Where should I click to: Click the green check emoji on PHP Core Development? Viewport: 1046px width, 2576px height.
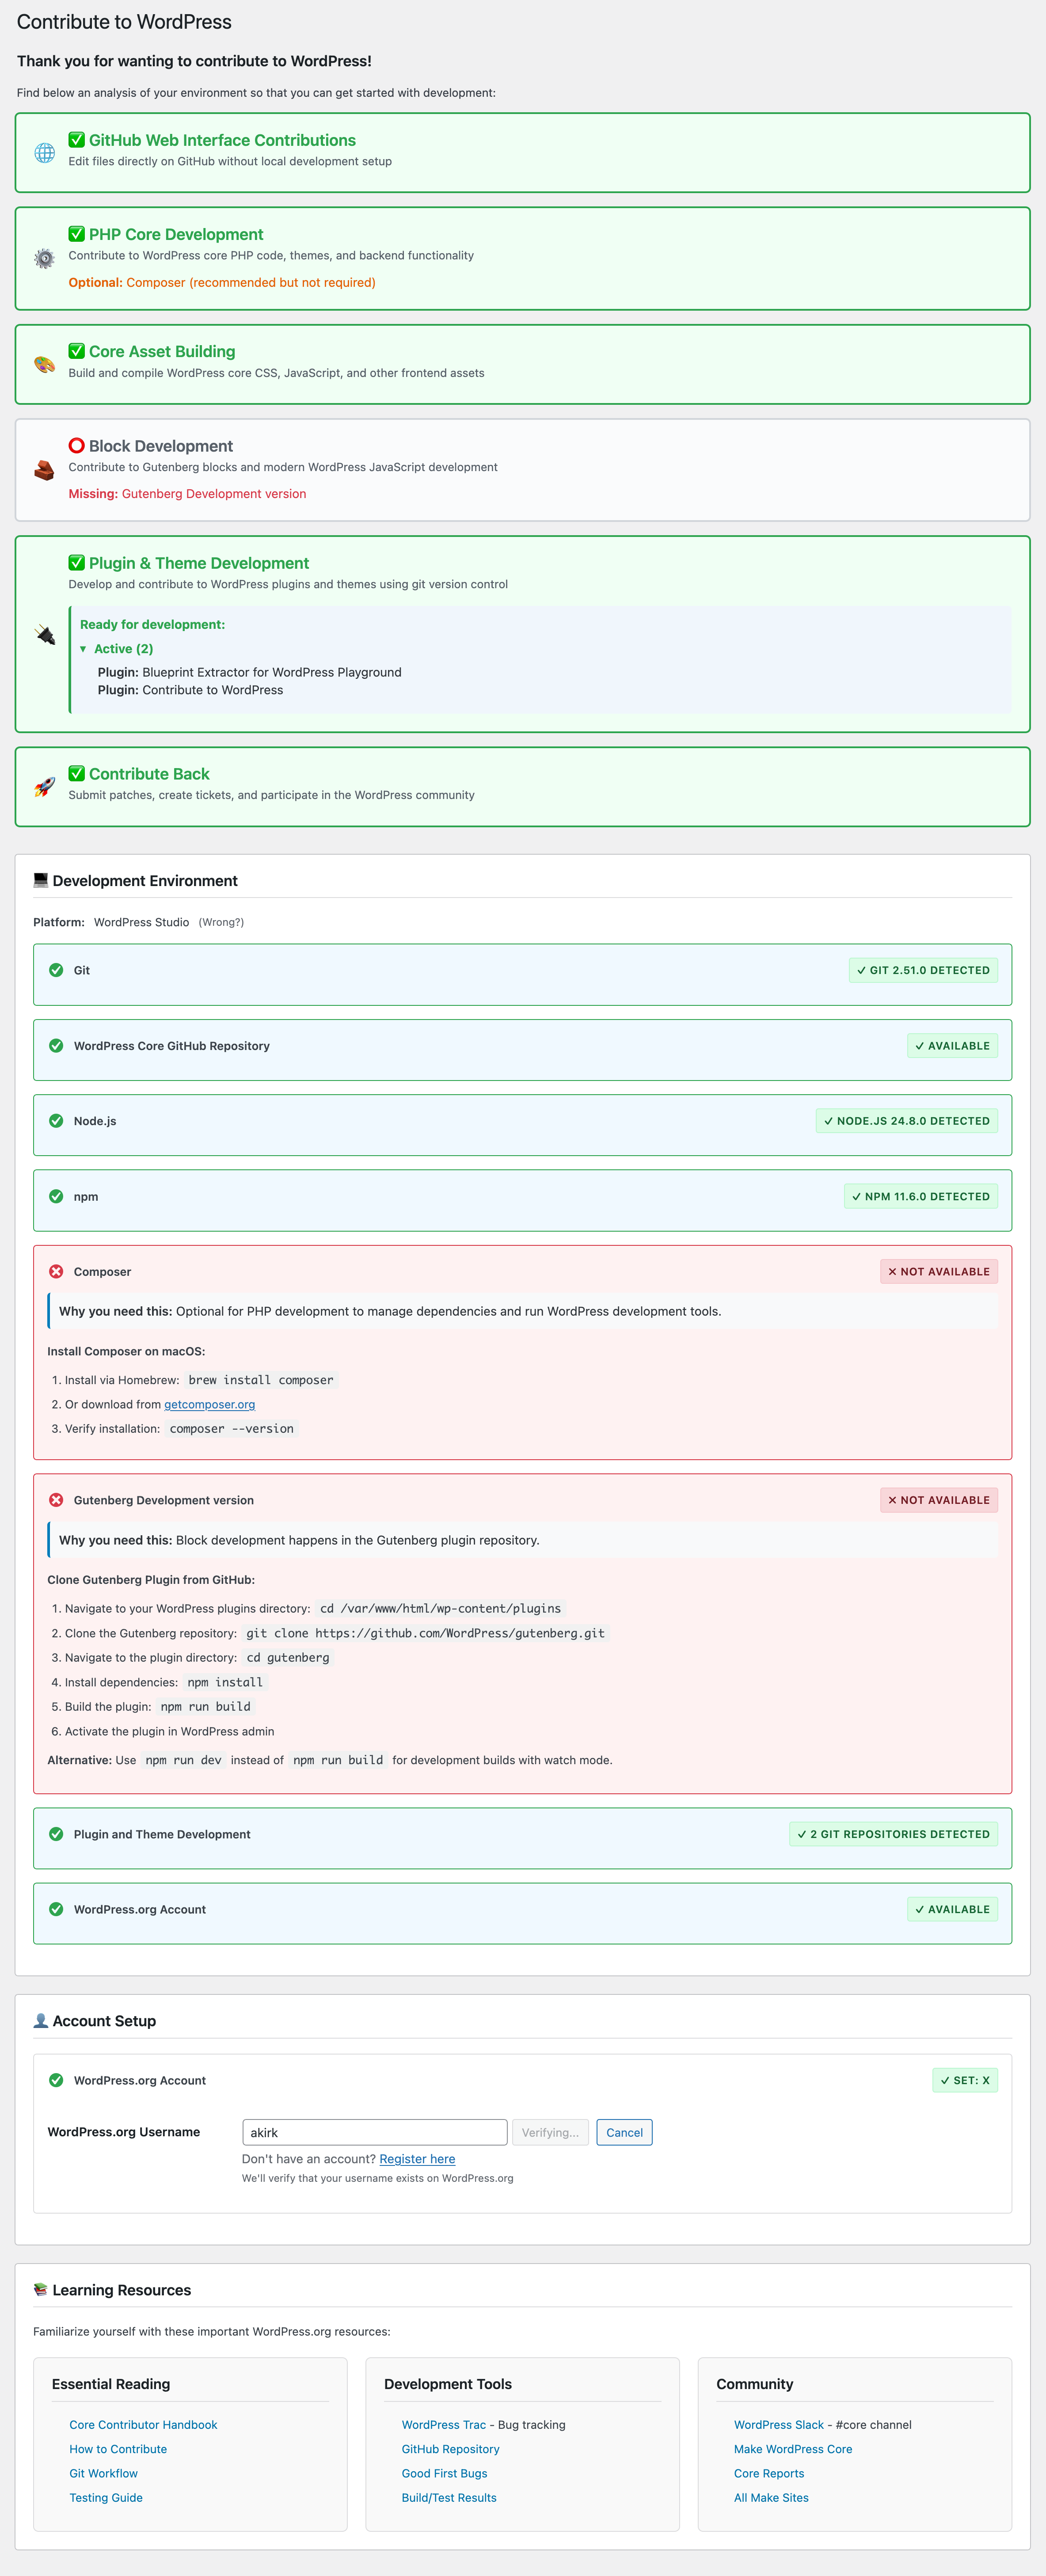[x=77, y=234]
